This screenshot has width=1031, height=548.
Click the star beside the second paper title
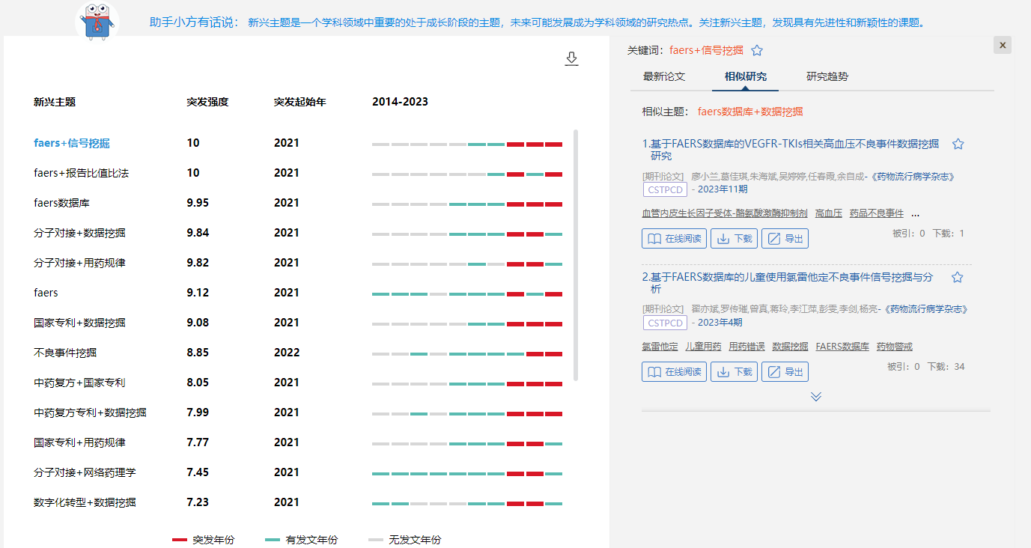coord(957,276)
